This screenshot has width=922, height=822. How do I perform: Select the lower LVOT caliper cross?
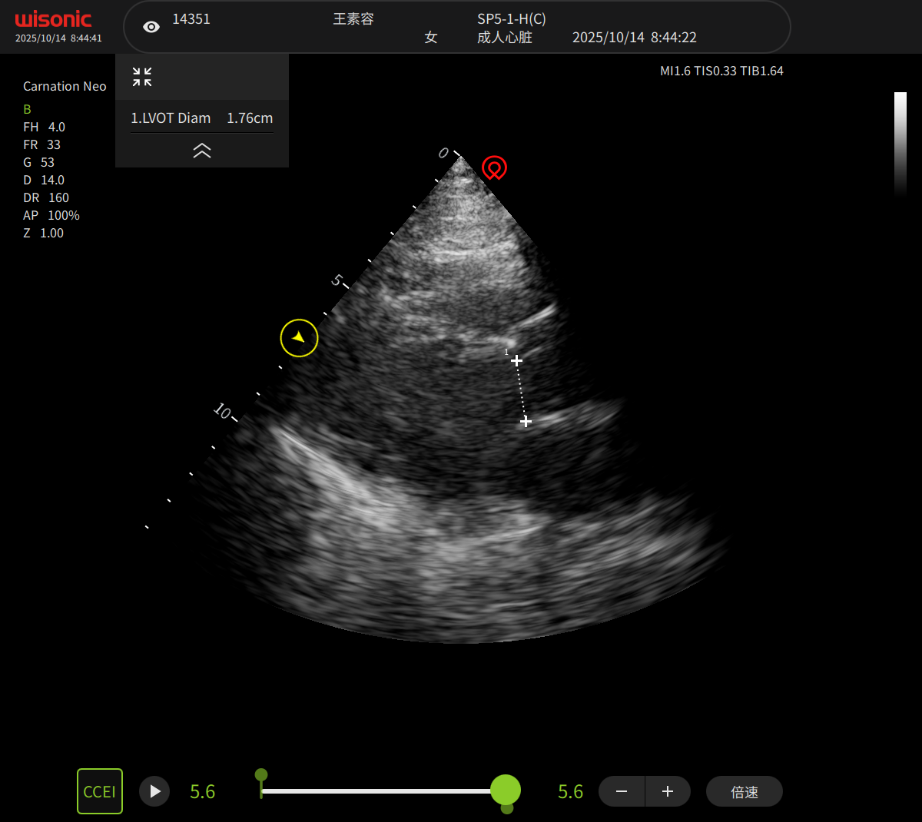(x=526, y=421)
